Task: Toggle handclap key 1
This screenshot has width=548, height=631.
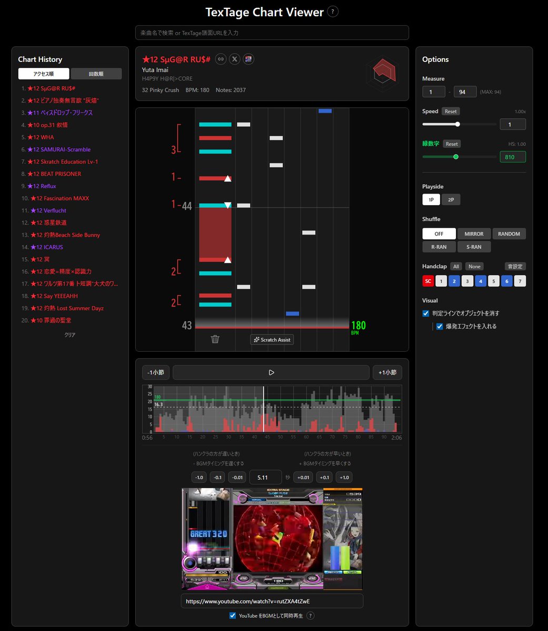Action: click(441, 281)
